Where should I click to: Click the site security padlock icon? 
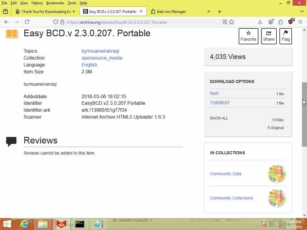tap(62, 22)
